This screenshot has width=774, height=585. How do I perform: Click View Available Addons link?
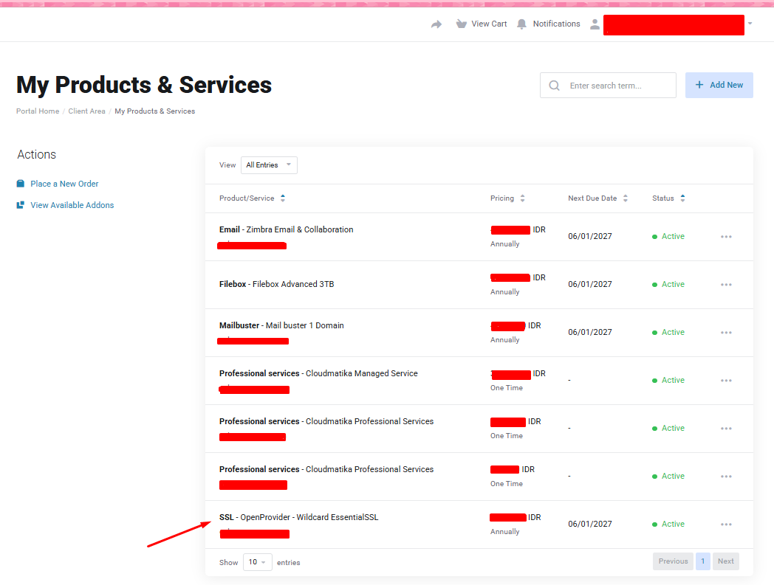point(72,205)
